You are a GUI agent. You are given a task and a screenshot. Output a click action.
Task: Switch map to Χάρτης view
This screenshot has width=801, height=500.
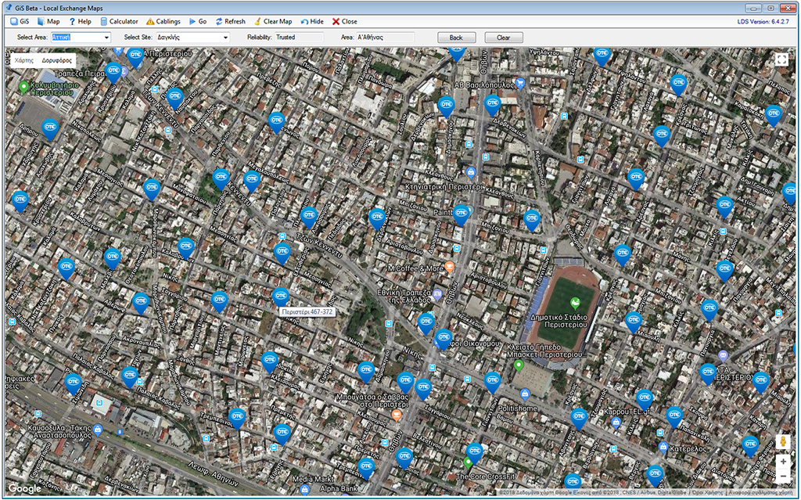[x=24, y=59]
